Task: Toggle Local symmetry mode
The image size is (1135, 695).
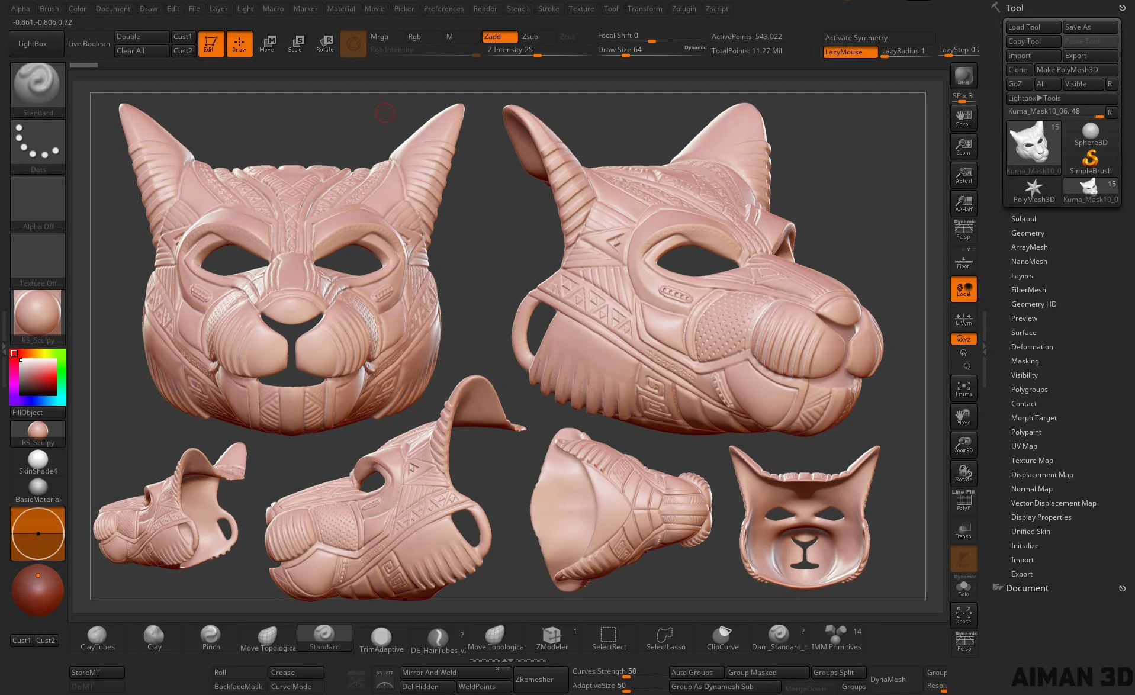Action: click(x=963, y=289)
